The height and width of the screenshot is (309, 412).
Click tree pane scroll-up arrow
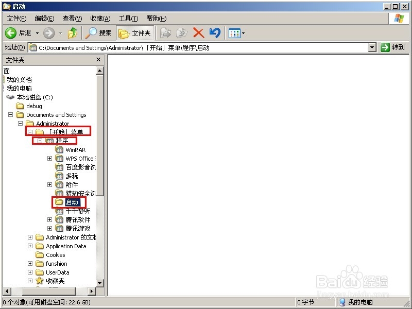pos(99,71)
